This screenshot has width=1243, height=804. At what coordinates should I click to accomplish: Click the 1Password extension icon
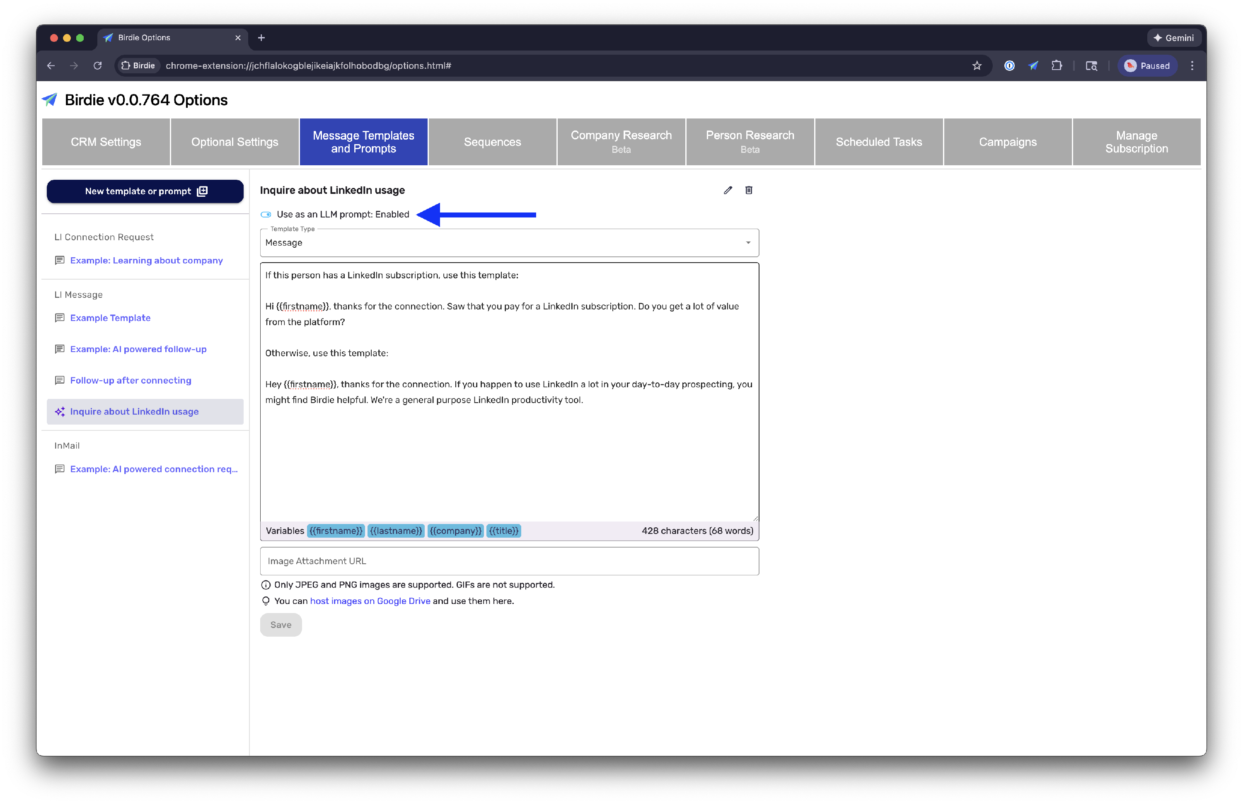[x=1009, y=66]
